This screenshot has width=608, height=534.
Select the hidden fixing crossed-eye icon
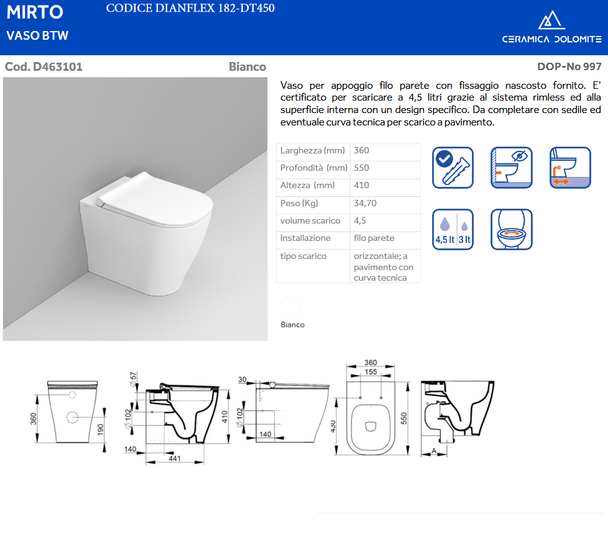(512, 167)
